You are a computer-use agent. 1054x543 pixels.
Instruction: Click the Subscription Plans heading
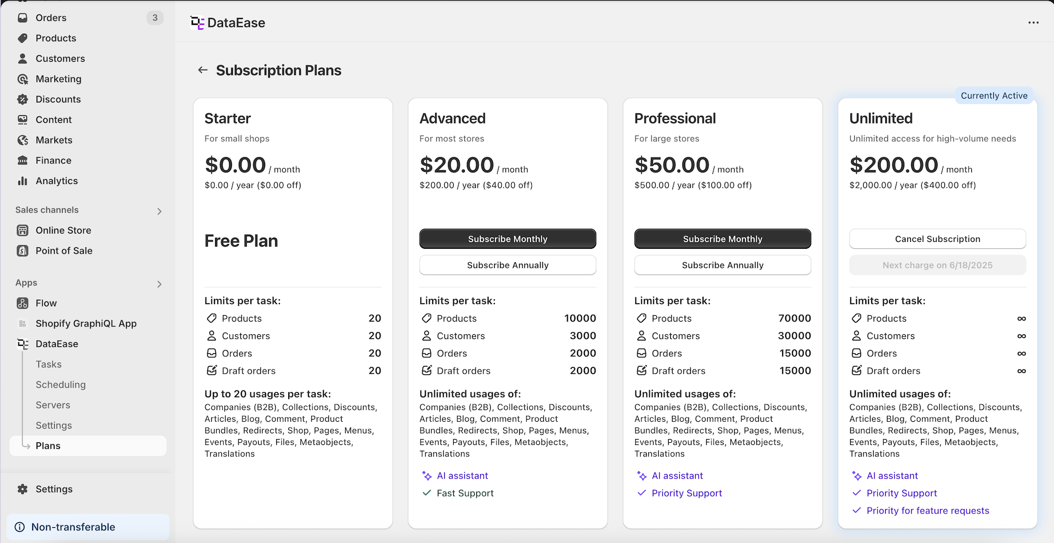point(279,70)
